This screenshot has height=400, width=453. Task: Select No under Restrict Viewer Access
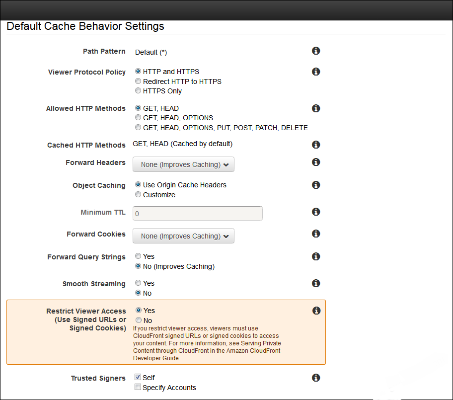click(x=139, y=320)
